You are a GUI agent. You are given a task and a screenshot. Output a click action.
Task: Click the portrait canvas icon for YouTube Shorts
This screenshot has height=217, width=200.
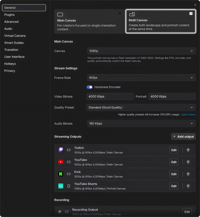(69, 186)
